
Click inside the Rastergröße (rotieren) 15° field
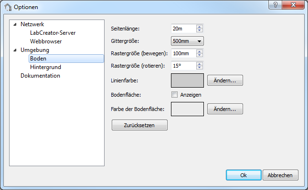click(x=184, y=66)
